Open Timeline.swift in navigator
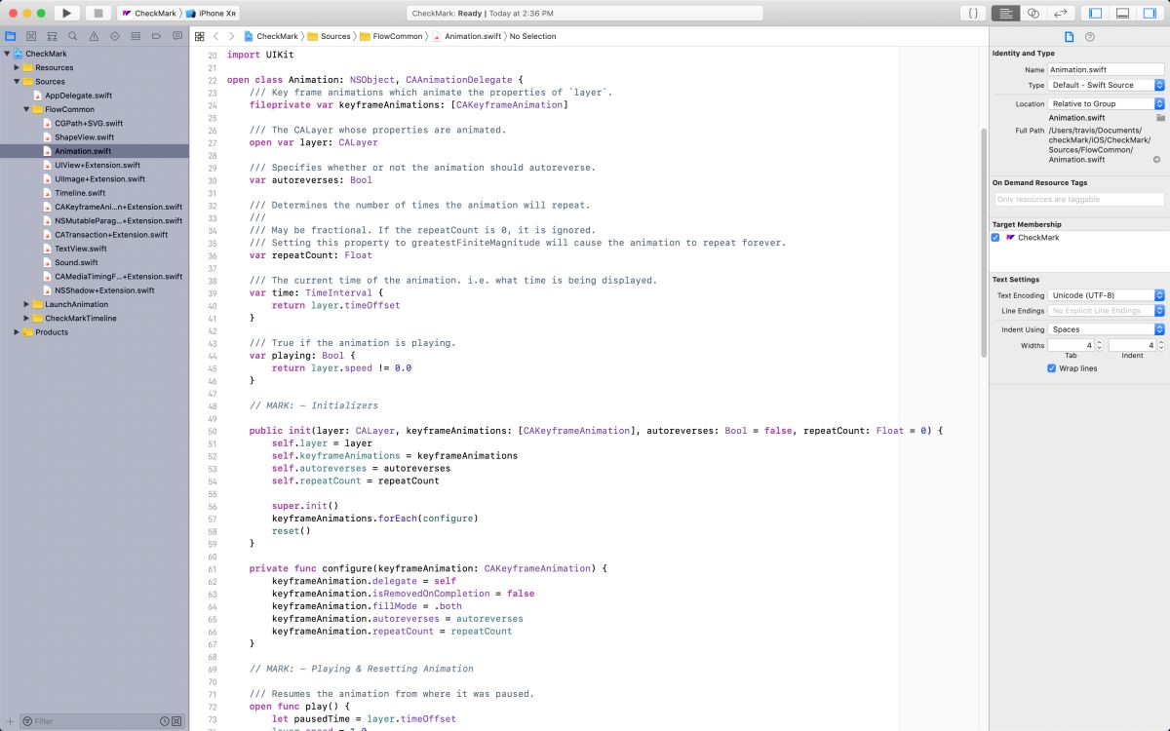Image resolution: width=1170 pixels, height=731 pixels. (x=80, y=193)
